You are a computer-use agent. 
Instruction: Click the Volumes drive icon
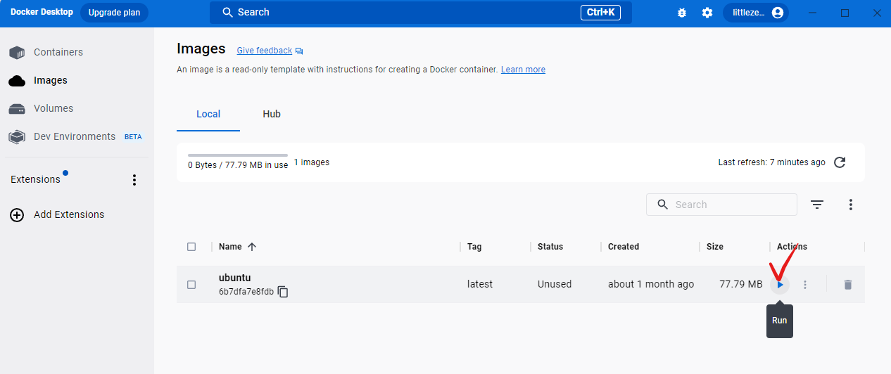[x=17, y=109]
